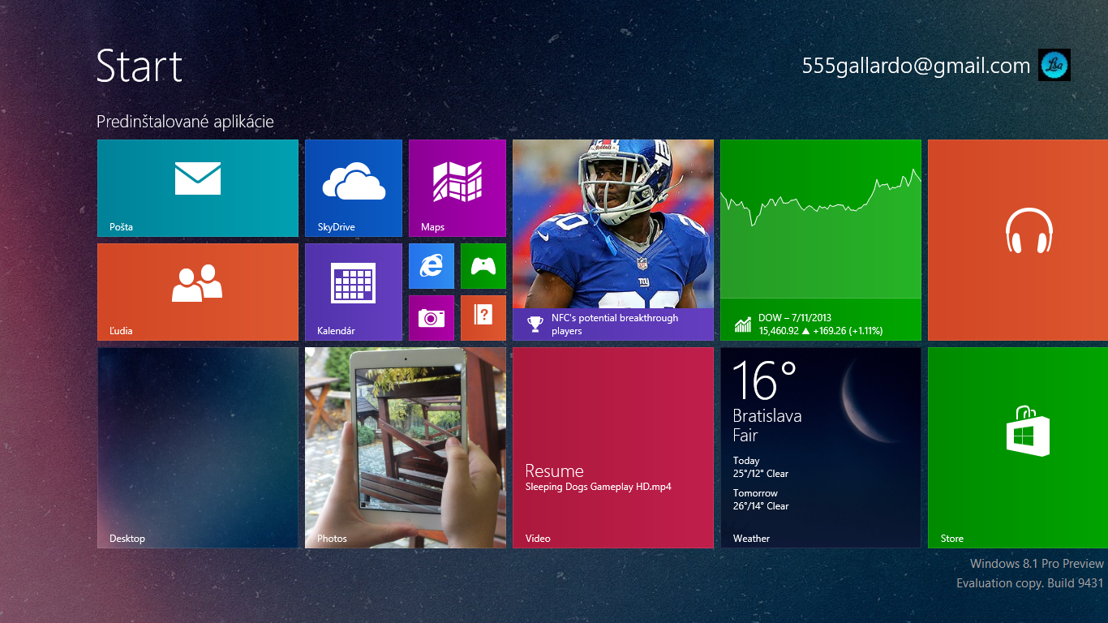Viewport: 1108px width, 623px height.
Task: Open the Ľudia people tile
Action: pos(198,292)
